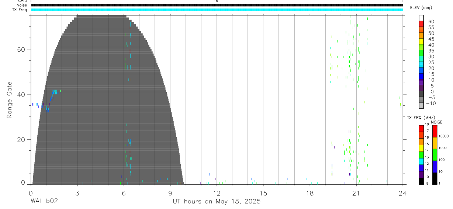Select the blue NOISE swatch between 10 and 100
This screenshot has height=209, width=453.
(435, 167)
